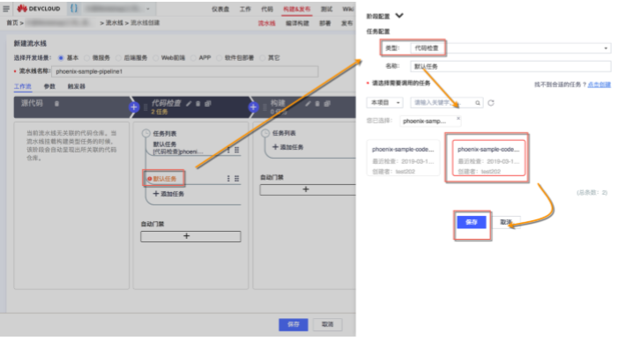Collapse the 阶段配置 section with its chevron

399,16
